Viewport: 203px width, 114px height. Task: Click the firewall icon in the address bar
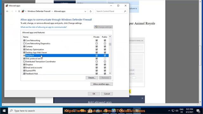click(23, 11)
